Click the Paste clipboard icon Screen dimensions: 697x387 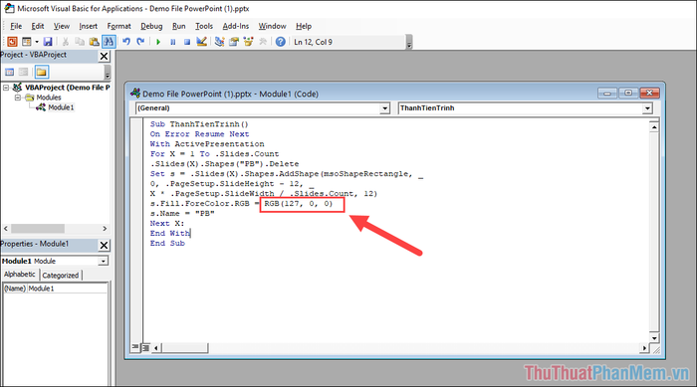(x=95, y=42)
